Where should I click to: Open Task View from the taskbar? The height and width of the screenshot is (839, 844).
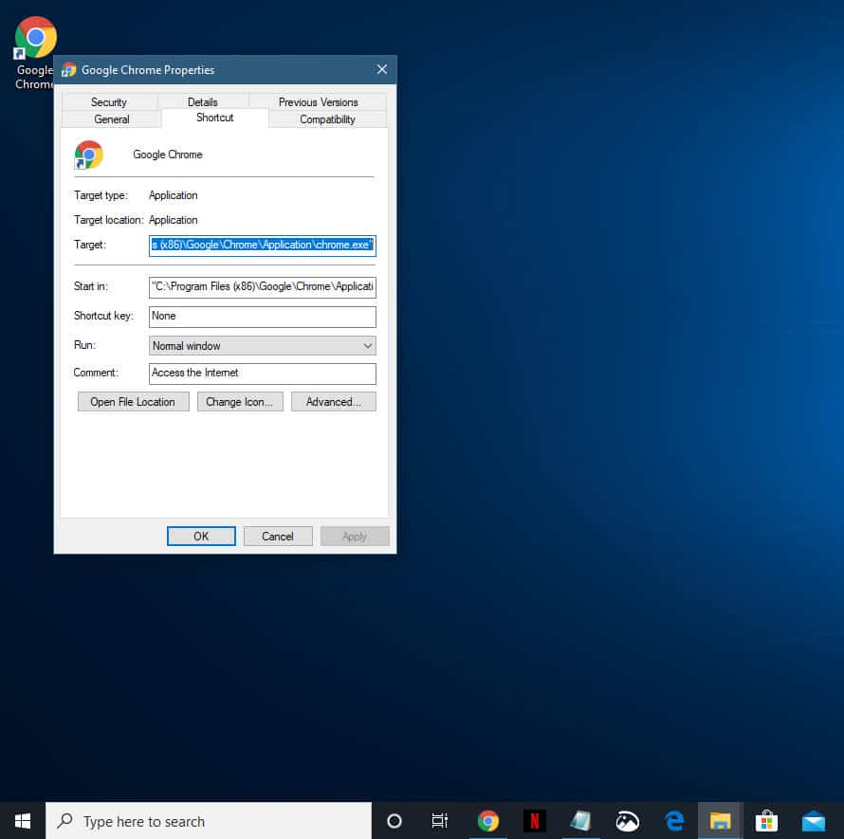tap(440, 821)
